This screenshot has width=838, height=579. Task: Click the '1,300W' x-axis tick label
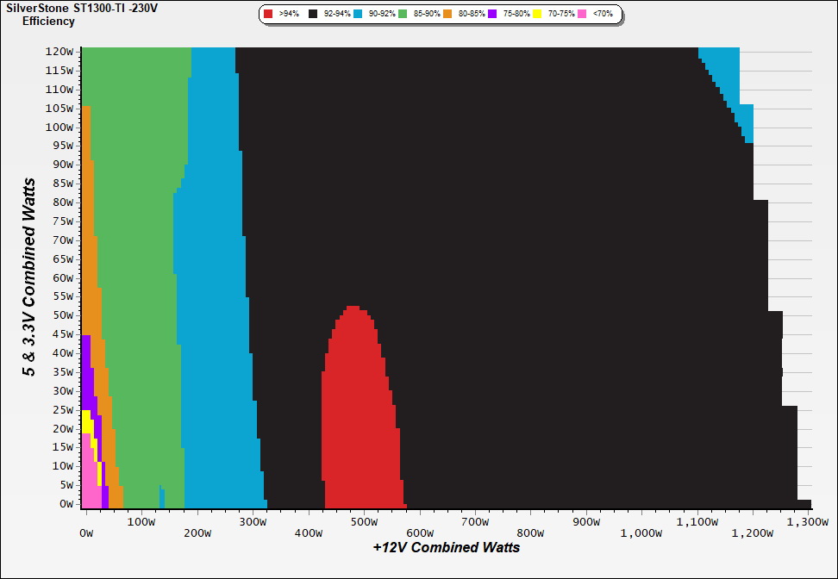click(809, 522)
